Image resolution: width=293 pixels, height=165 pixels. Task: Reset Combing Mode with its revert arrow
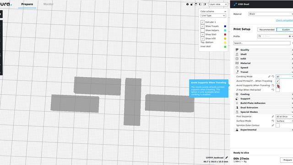(273, 77)
